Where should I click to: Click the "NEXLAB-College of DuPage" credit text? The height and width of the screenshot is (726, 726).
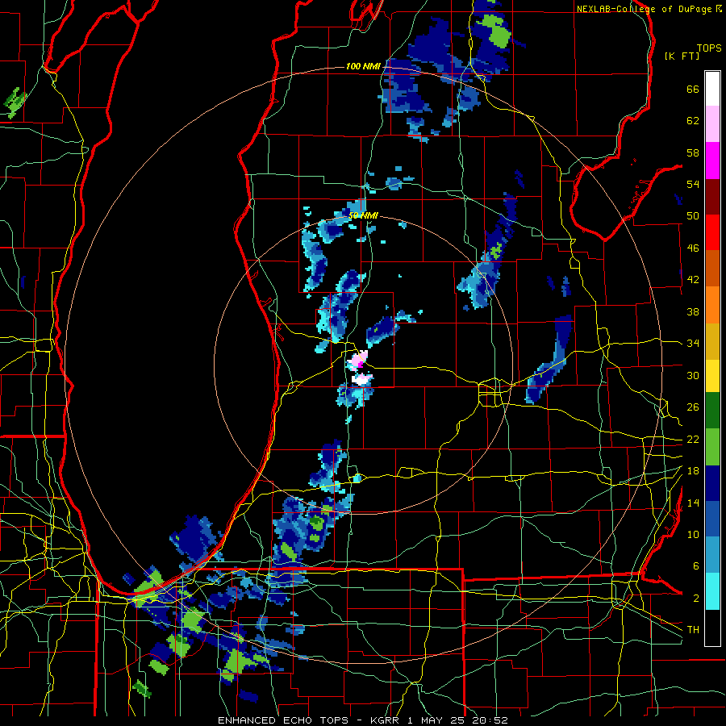pos(644,9)
